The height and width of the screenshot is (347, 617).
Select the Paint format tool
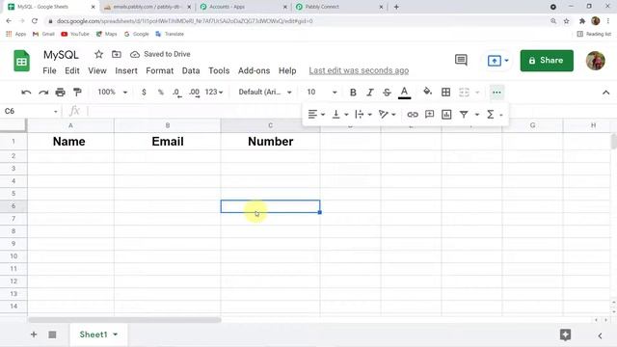coord(77,93)
